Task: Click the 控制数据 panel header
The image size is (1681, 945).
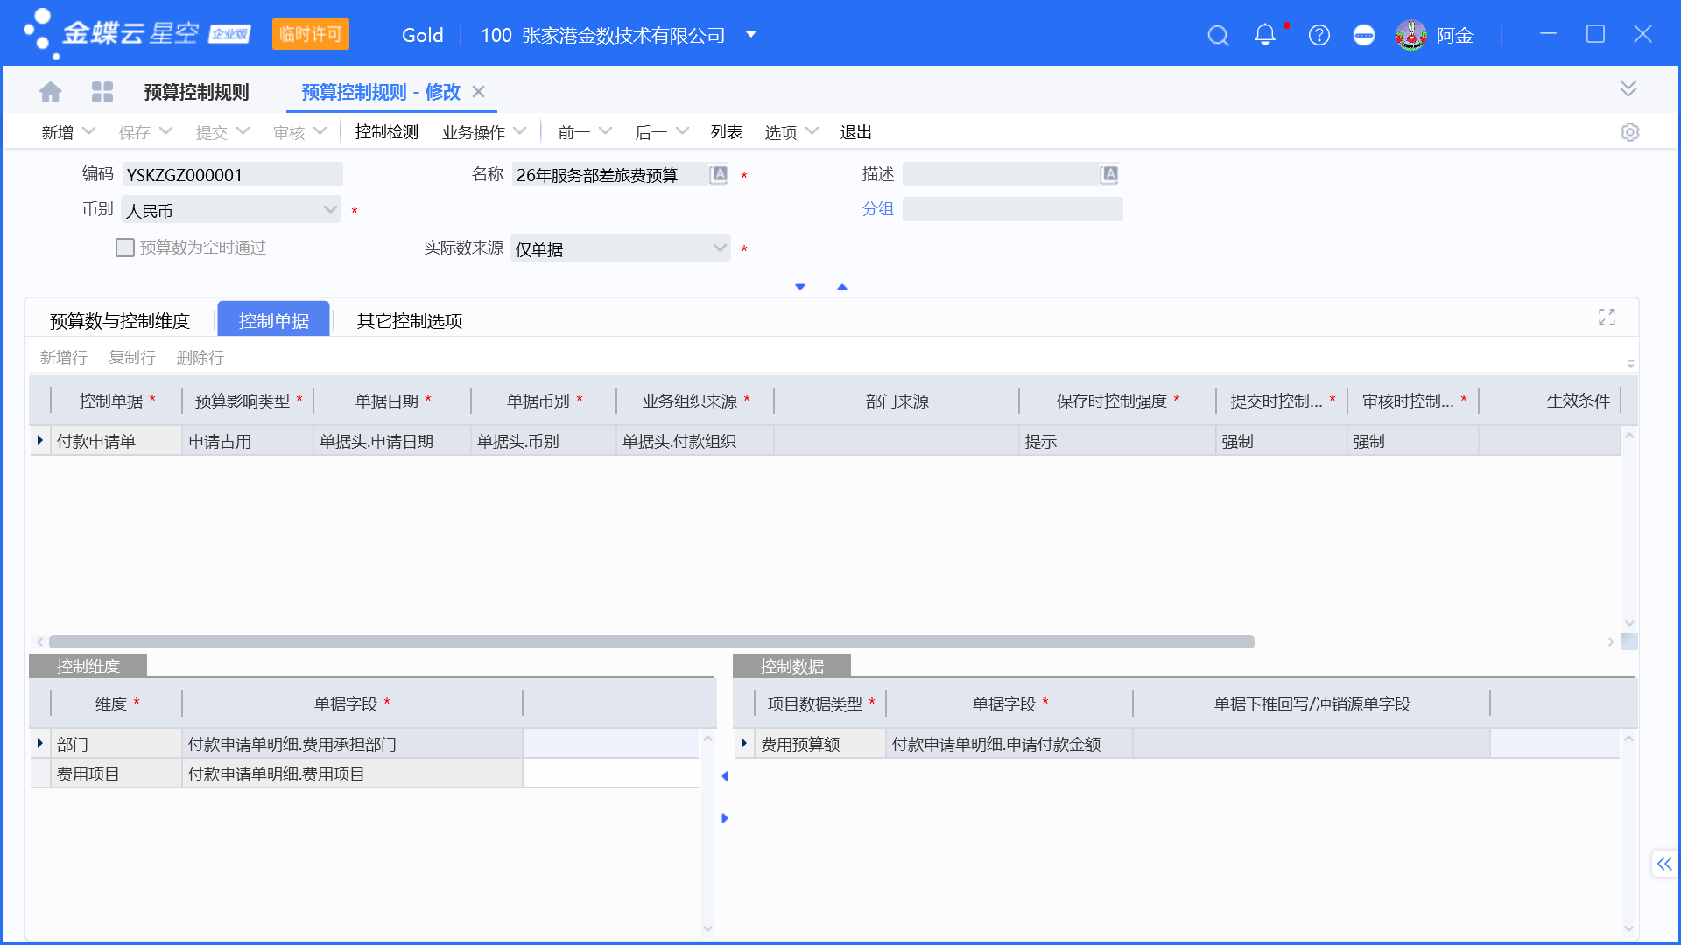Action: pos(792,666)
